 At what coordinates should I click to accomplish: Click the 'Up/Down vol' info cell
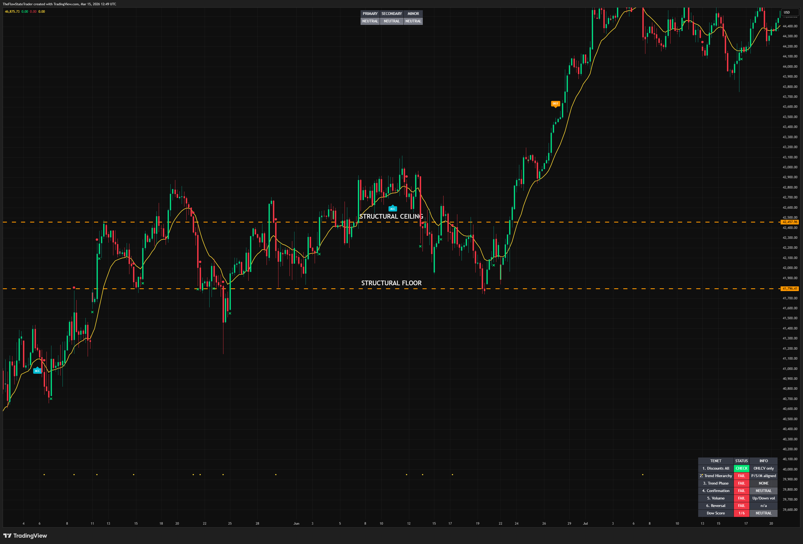(764, 498)
